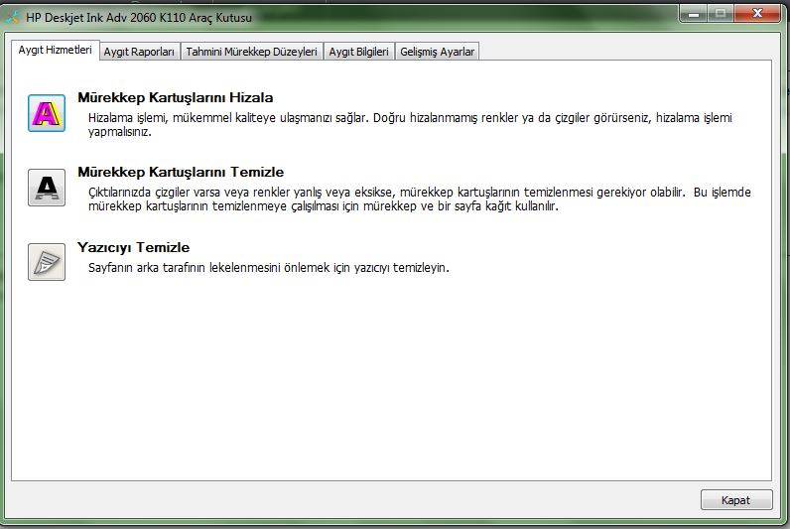Select the Aygıt Hizmetleri tab

click(x=56, y=50)
